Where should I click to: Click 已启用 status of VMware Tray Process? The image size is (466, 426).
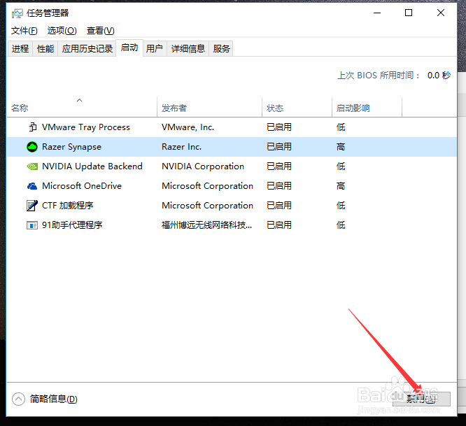pyautogui.click(x=279, y=127)
